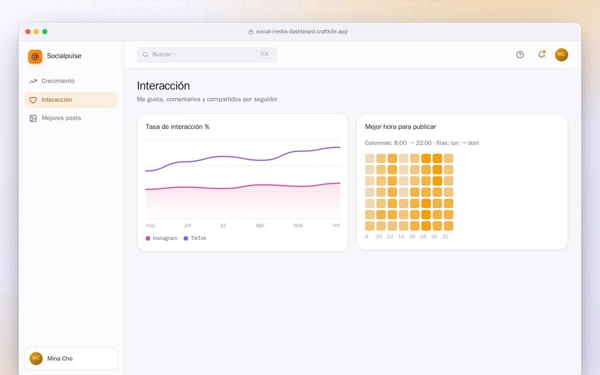Click the lock icon in address bar
600x375 pixels.
click(251, 32)
